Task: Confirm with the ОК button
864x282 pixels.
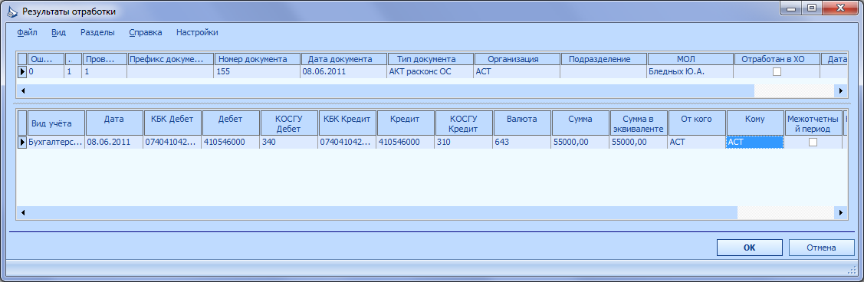Action: [x=750, y=248]
